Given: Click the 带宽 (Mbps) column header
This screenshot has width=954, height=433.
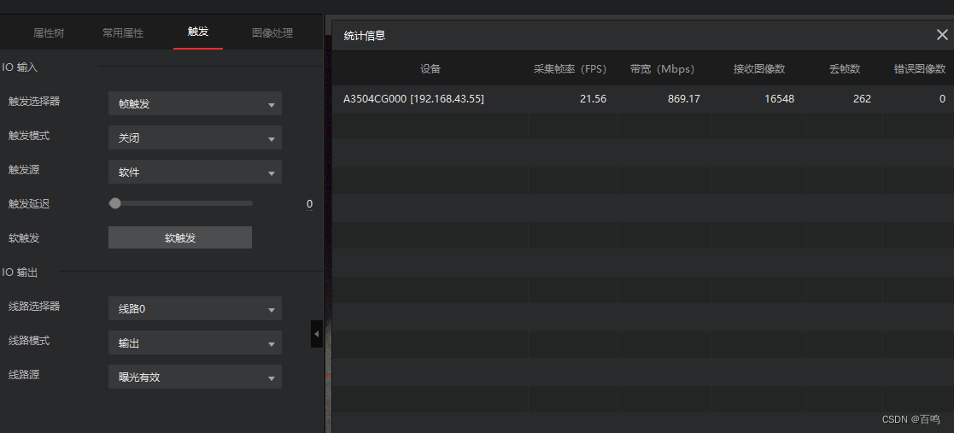Looking at the screenshot, I should [x=662, y=68].
